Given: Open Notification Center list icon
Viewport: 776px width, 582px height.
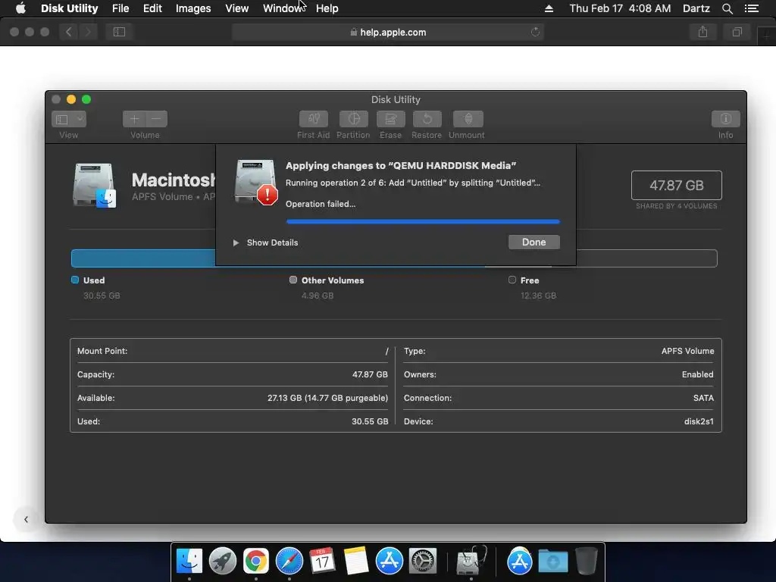Looking at the screenshot, I should tap(751, 8).
